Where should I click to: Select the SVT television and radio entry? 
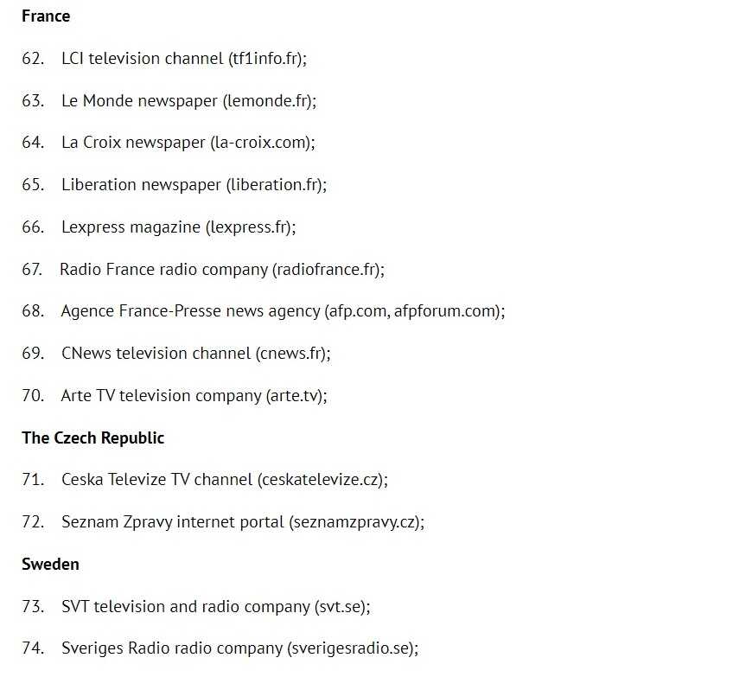[196, 607]
